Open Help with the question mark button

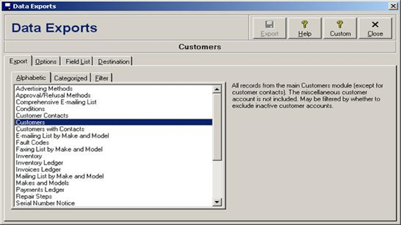(305, 28)
